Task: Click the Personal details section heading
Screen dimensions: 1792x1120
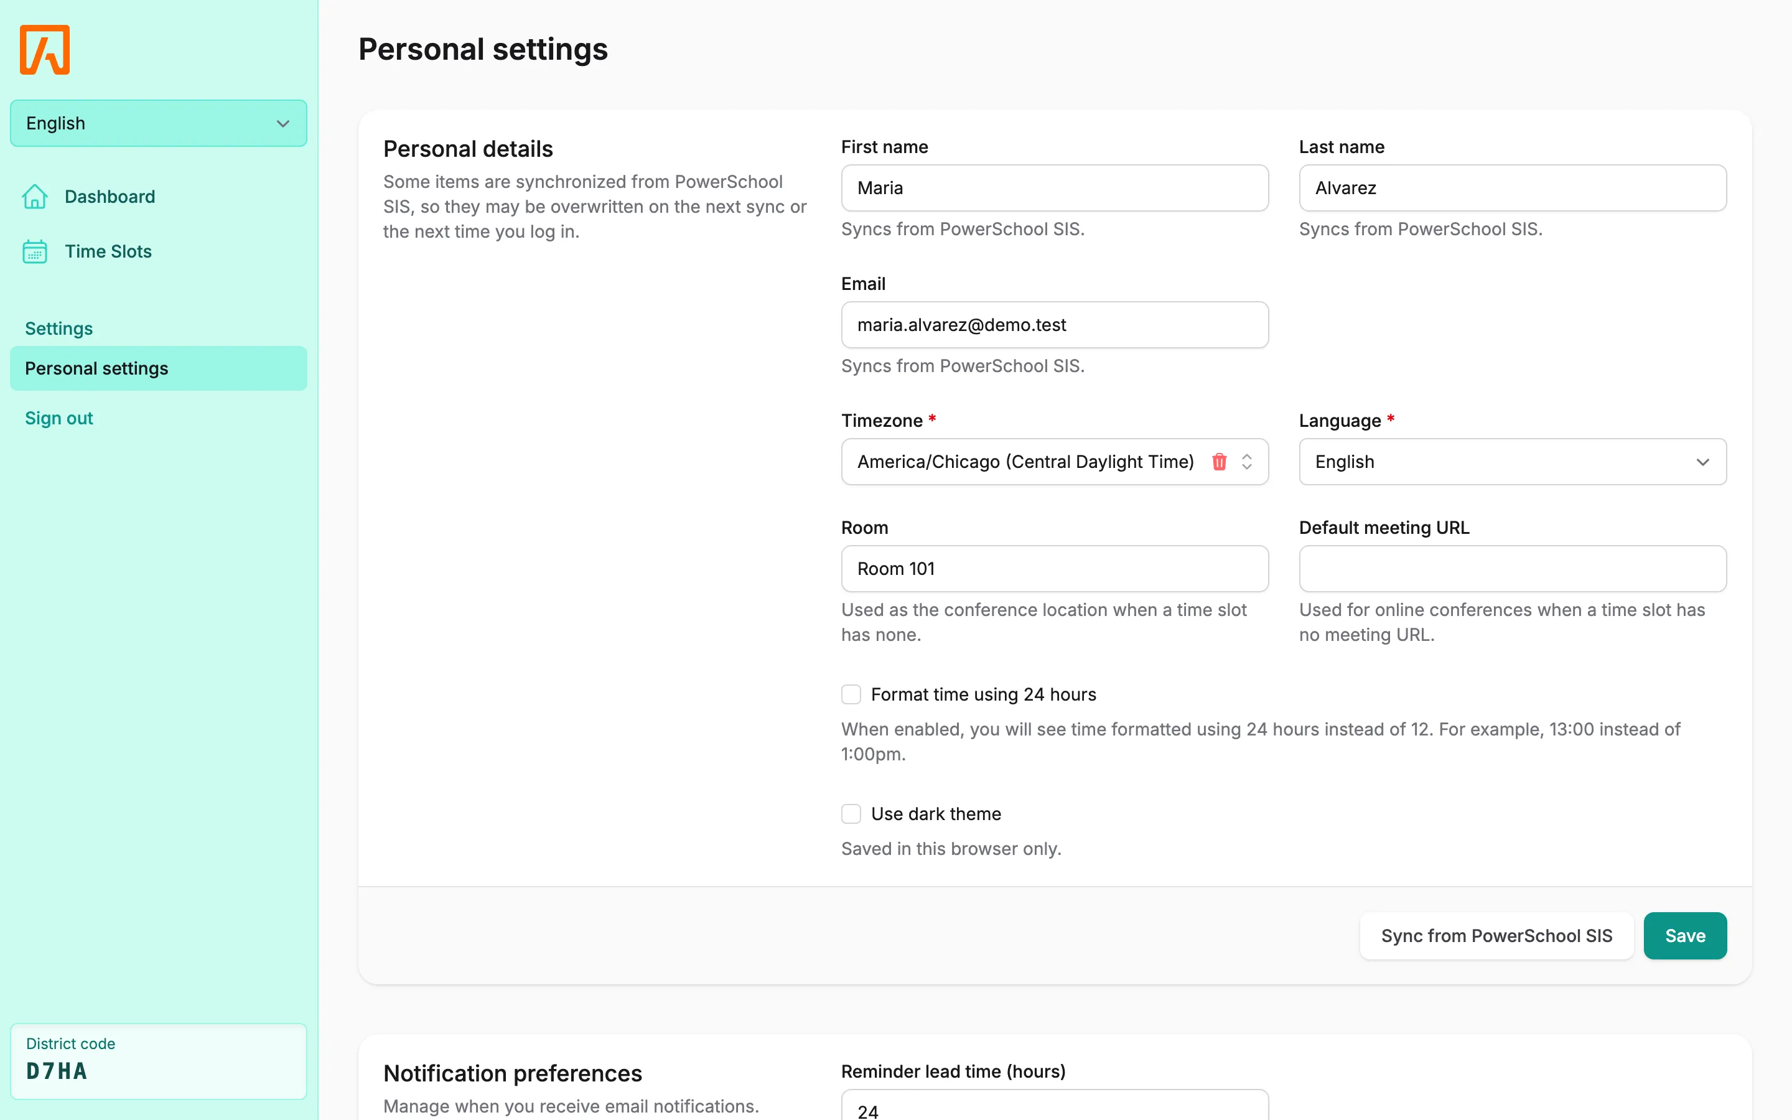Action: tap(468, 149)
